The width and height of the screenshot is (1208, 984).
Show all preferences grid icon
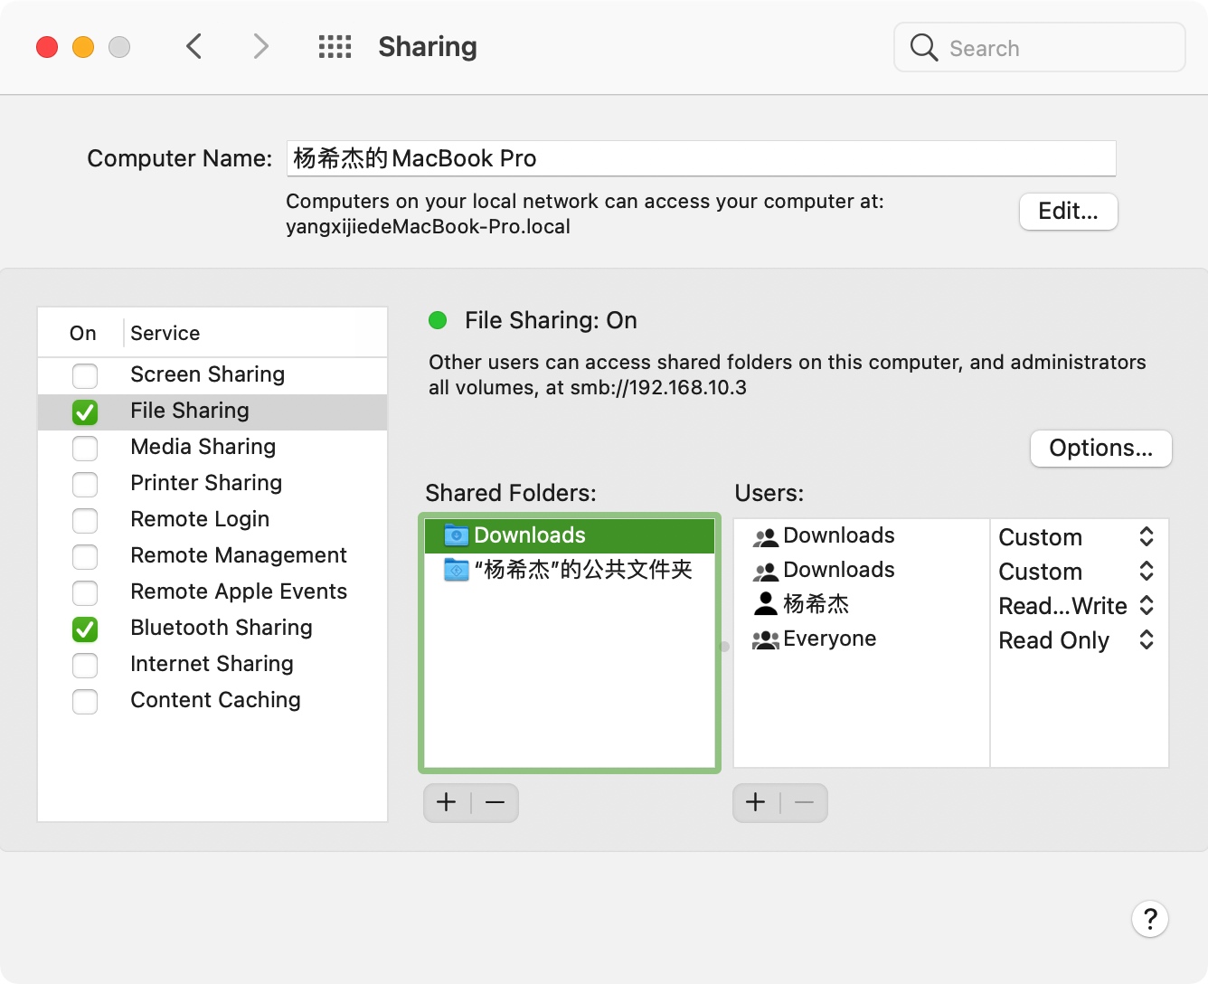[x=335, y=47]
